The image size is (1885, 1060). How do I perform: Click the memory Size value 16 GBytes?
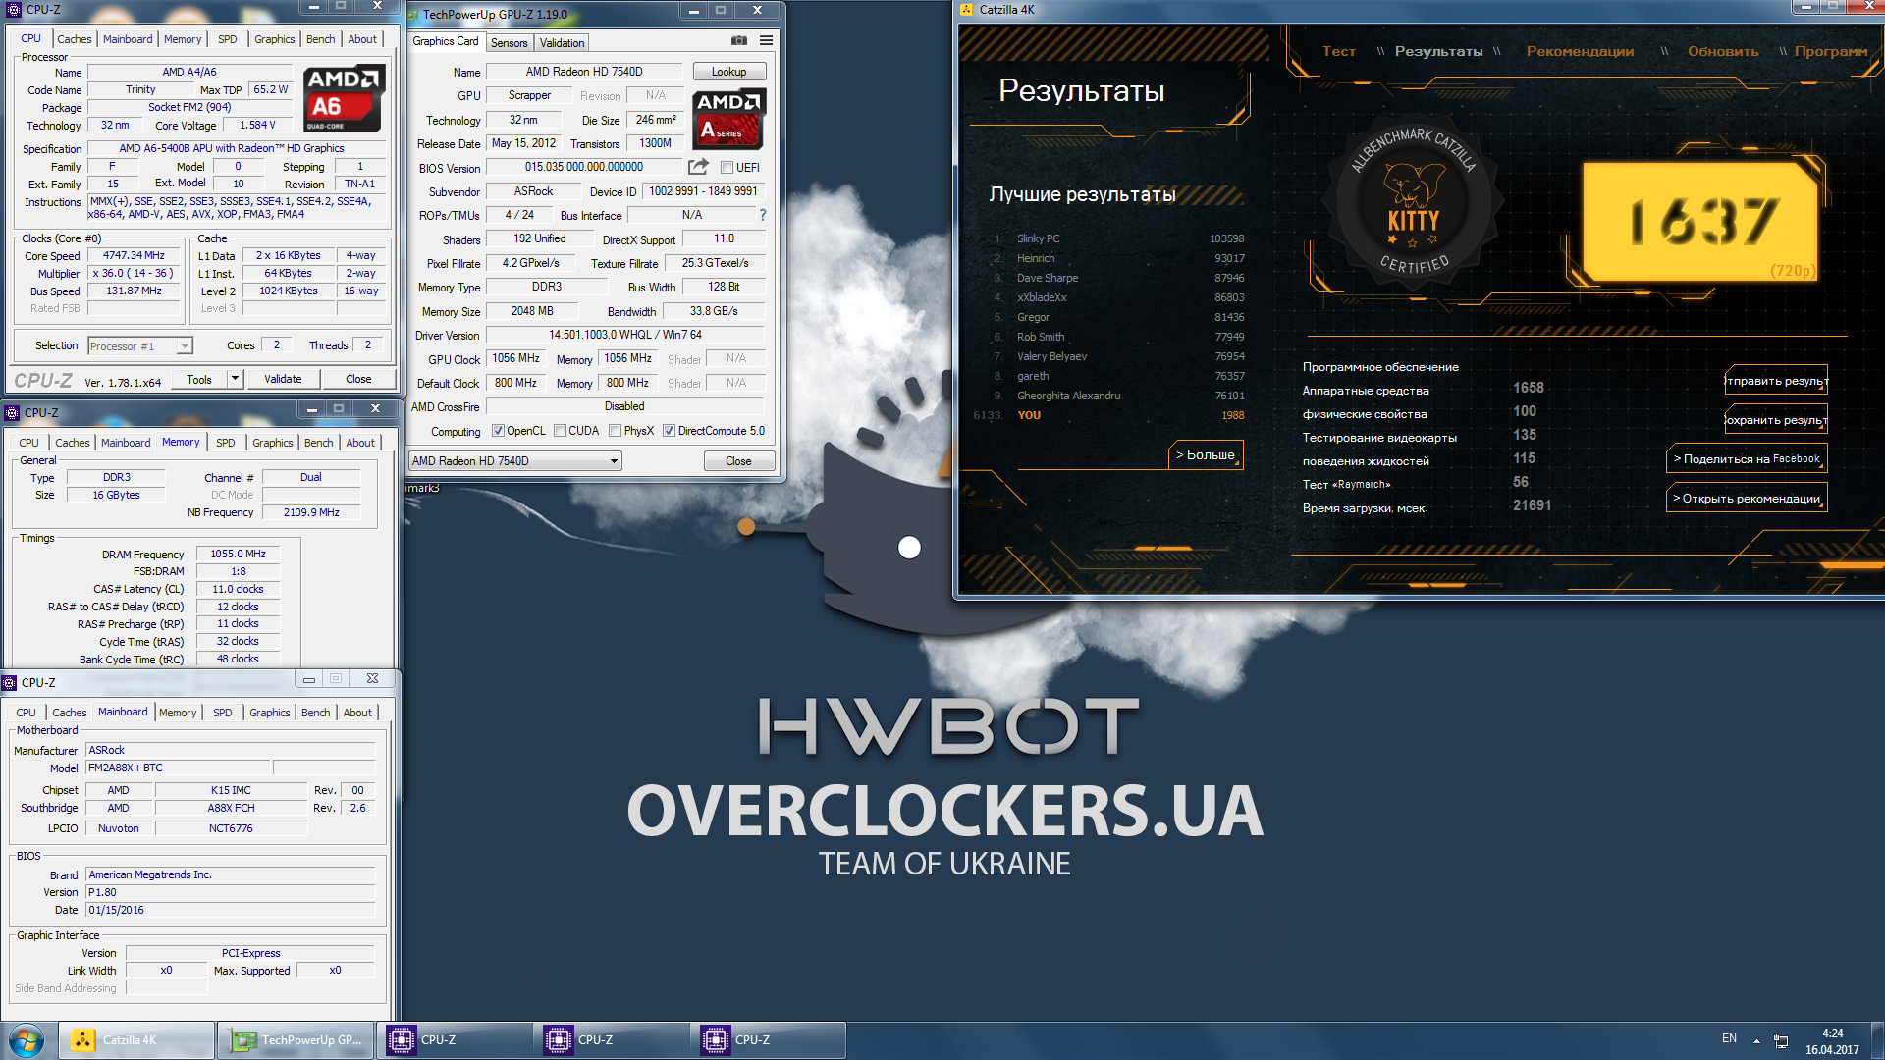pos(117,496)
